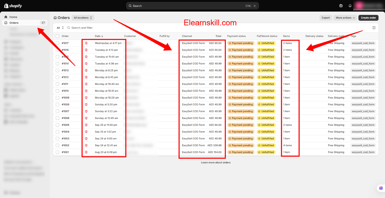
Task: Click the search magnifier in the filter bar
Action: [69, 28]
